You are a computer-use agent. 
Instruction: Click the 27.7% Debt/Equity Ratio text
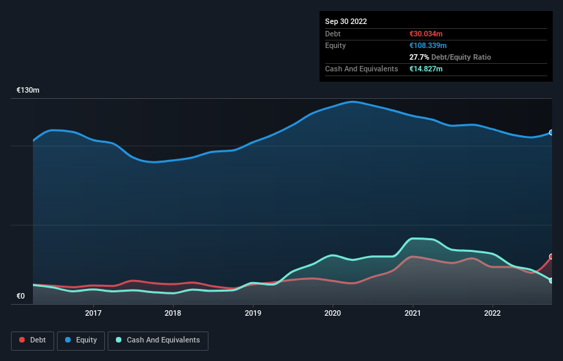tap(450, 57)
